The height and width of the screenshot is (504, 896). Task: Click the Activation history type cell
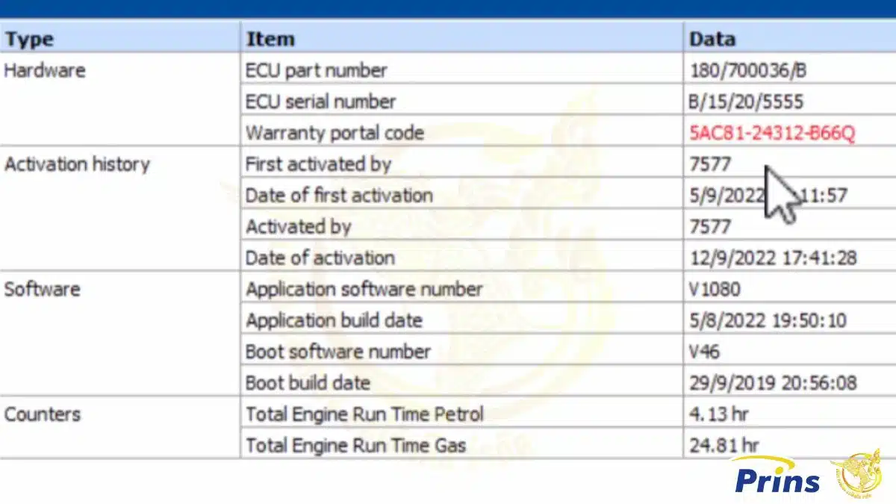click(x=77, y=164)
